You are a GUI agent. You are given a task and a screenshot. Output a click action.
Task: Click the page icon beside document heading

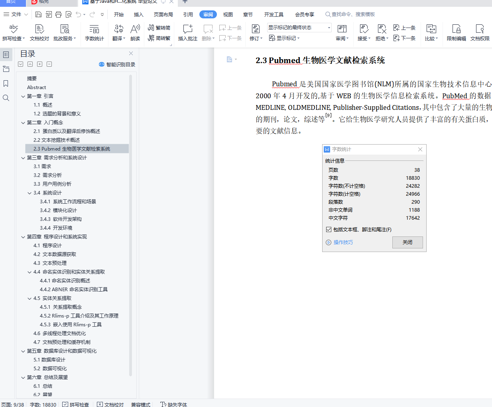229,60
